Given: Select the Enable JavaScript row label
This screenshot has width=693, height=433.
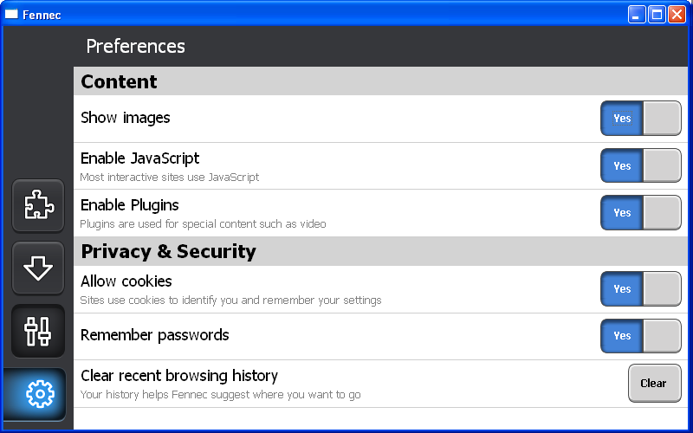Looking at the screenshot, I should click(x=139, y=158).
